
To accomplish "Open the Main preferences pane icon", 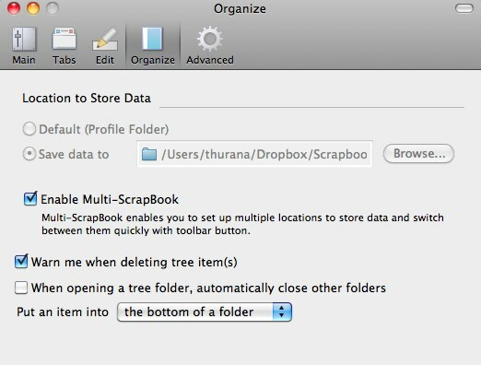I will 24,39.
